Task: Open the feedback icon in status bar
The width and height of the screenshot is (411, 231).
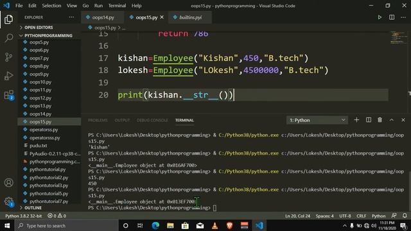Action: click(x=394, y=216)
